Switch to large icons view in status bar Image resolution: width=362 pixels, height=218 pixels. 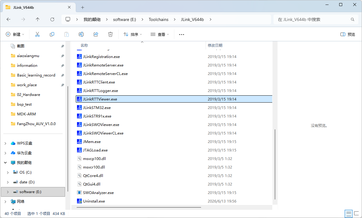pyautogui.click(x=357, y=213)
